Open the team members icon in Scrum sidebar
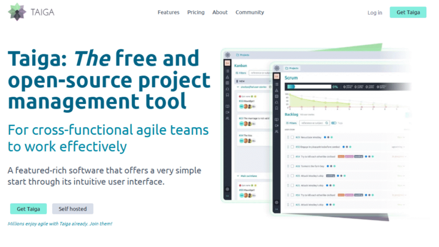439x247 pixels. click(x=277, y=132)
